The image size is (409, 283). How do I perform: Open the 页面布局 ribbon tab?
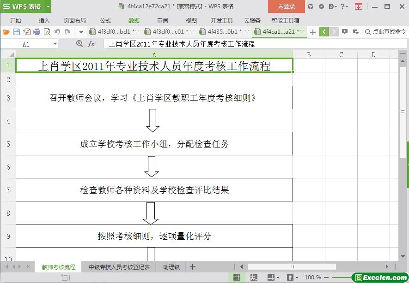coord(74,21)
